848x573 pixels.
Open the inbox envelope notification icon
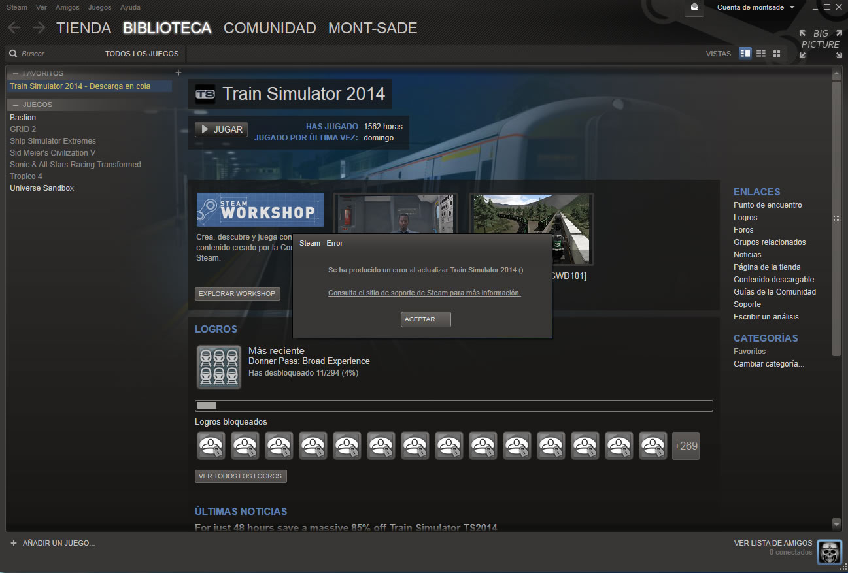[694, 7]
